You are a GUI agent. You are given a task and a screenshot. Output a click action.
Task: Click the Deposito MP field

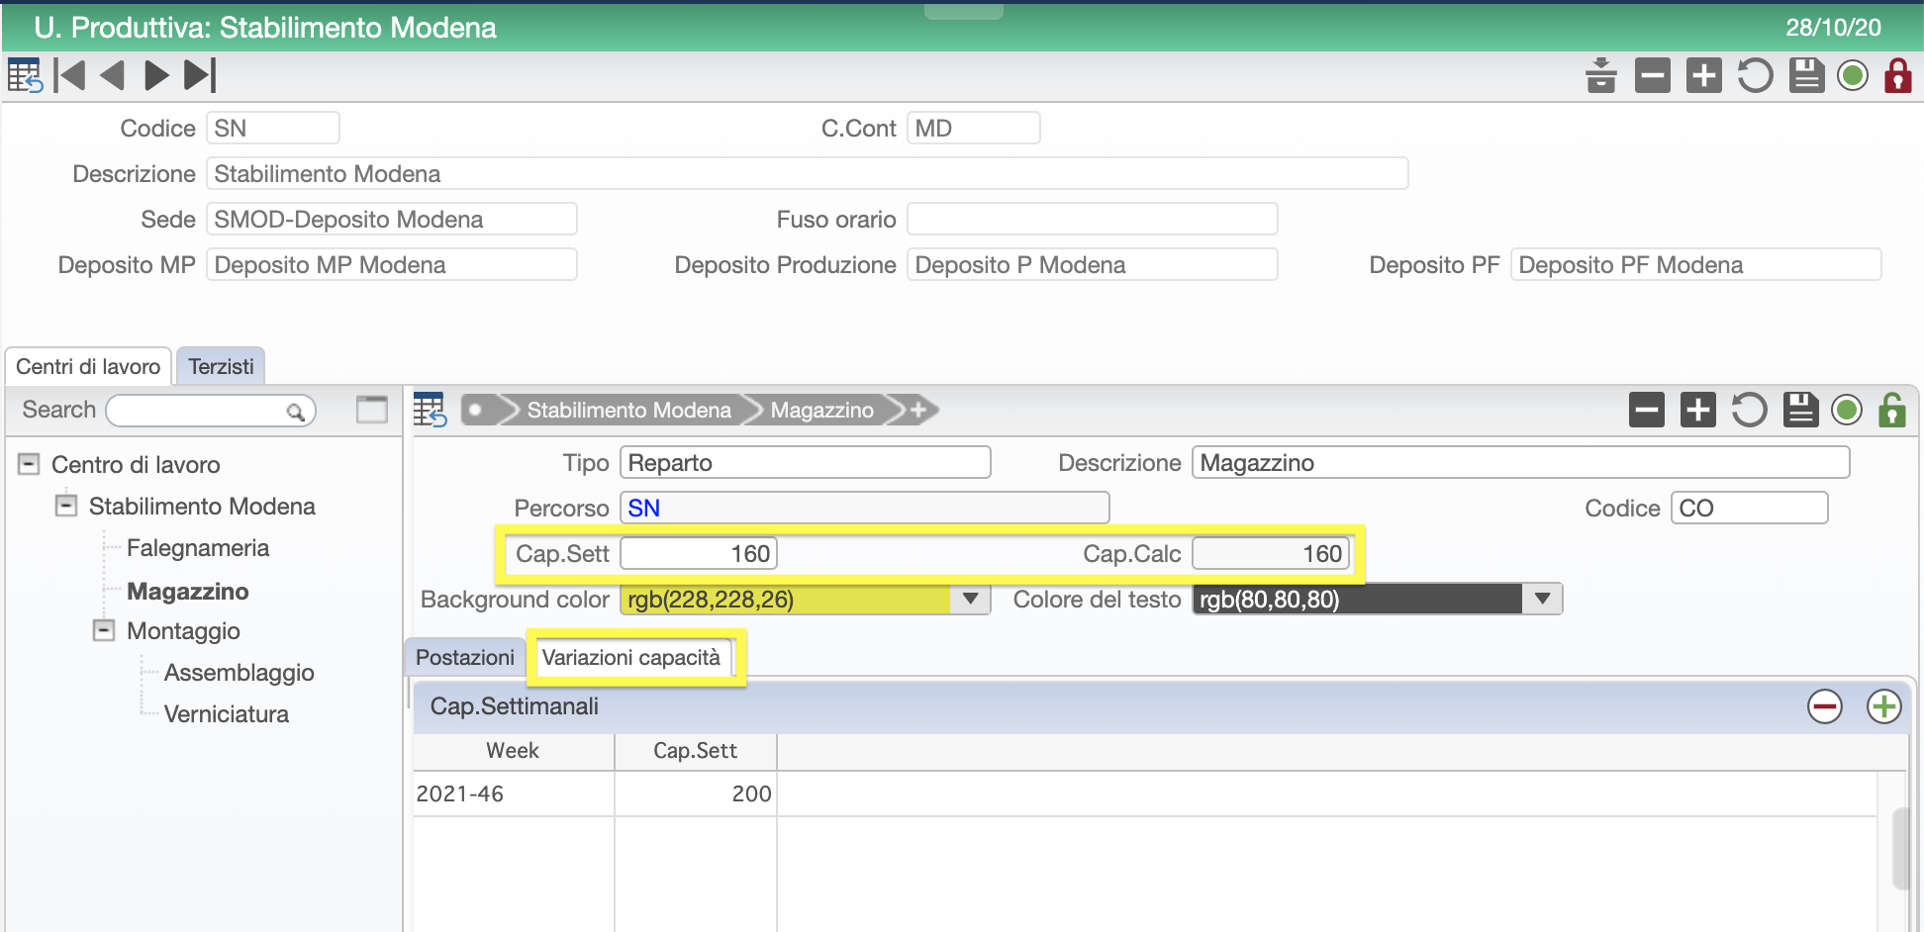392,265
